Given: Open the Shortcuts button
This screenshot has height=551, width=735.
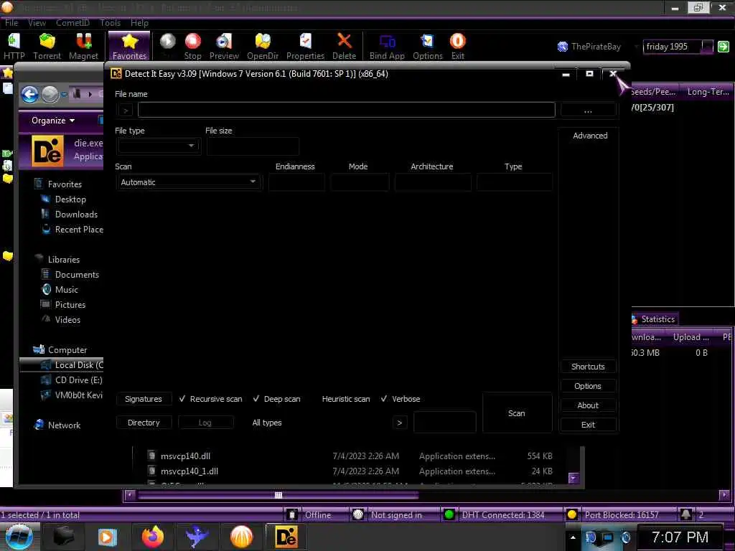Looking at the screenshot, I should pos(588,367).
